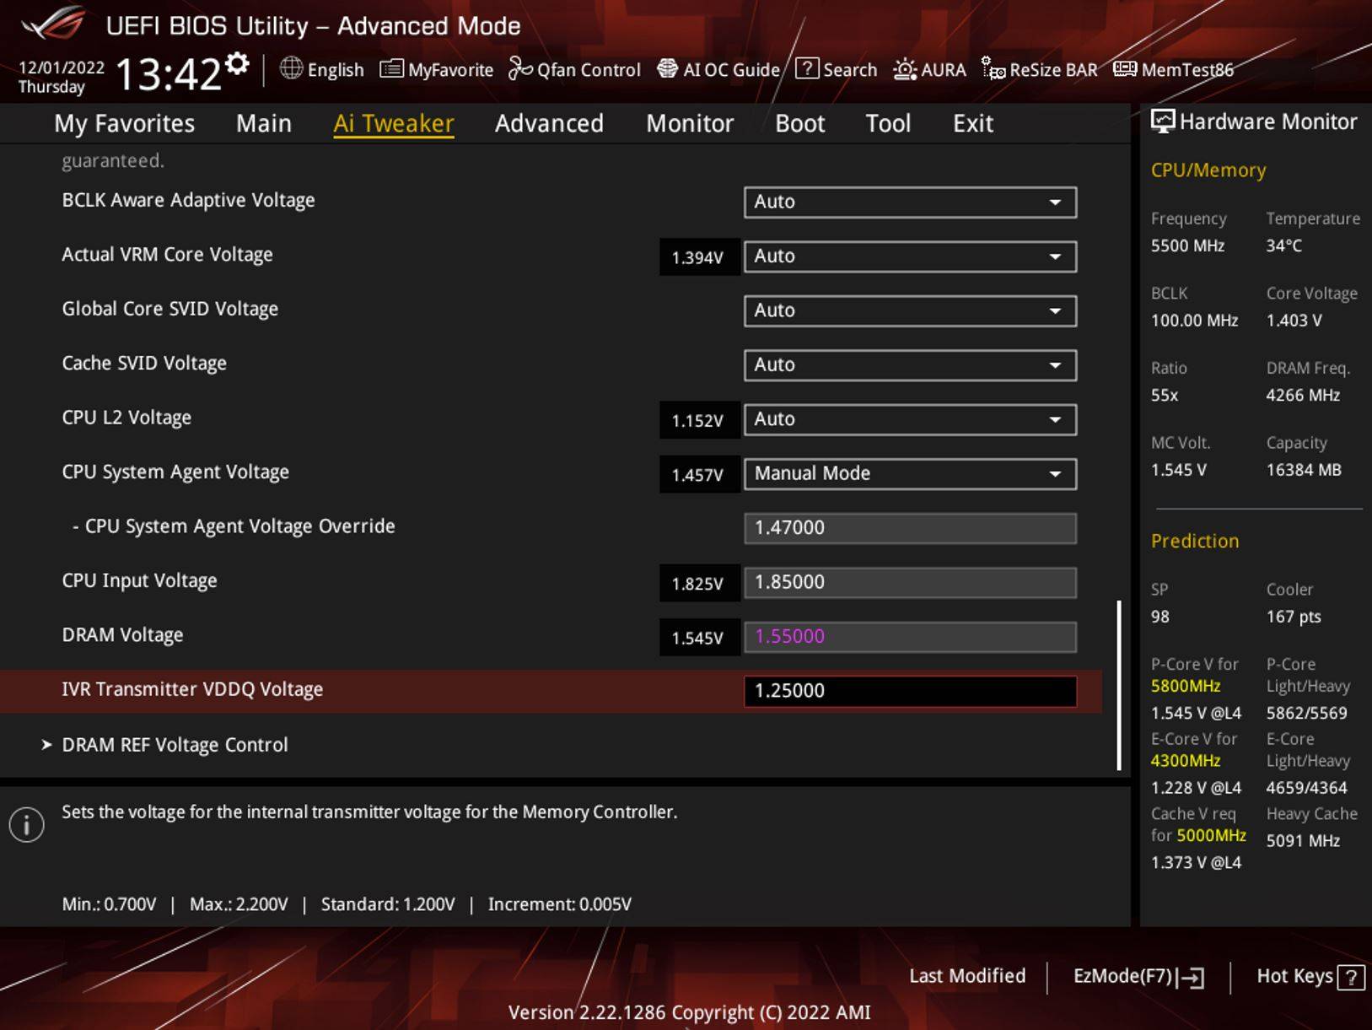Select the IVR Transmitter VDDQ Voltage field
Viewport: 1372px width, 1030px height.
coord(910,690)
